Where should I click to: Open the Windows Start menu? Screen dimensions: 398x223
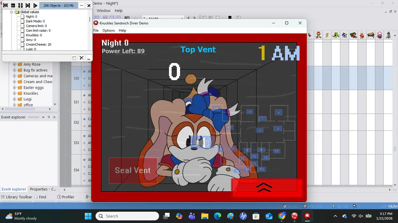pos(88,216)
